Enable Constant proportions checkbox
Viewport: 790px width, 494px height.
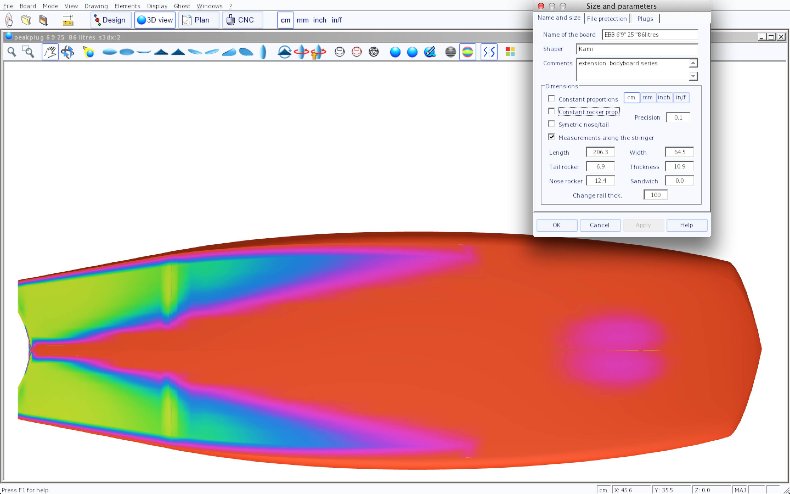tap(551, 99)
